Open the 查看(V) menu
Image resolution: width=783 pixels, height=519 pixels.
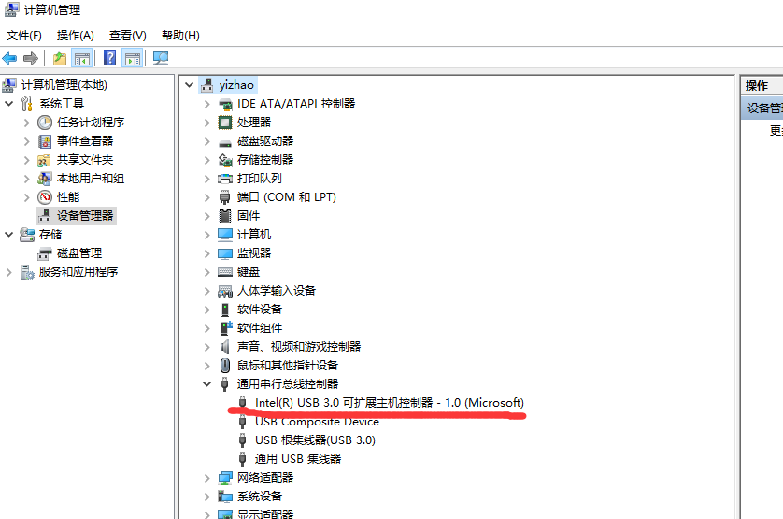point(128,36)
